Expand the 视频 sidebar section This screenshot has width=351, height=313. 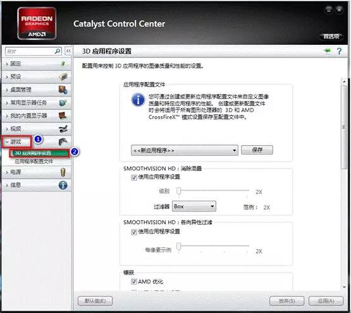click(x=36, y=129)
